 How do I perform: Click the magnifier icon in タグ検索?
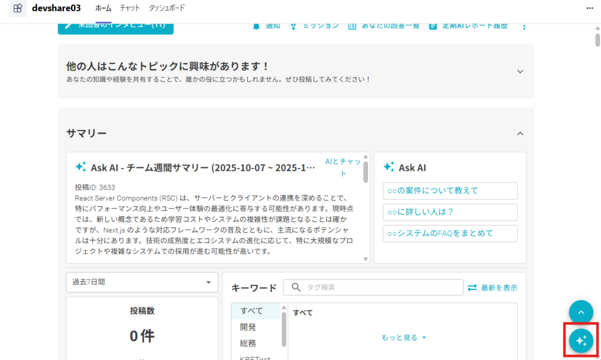point(296,287)
